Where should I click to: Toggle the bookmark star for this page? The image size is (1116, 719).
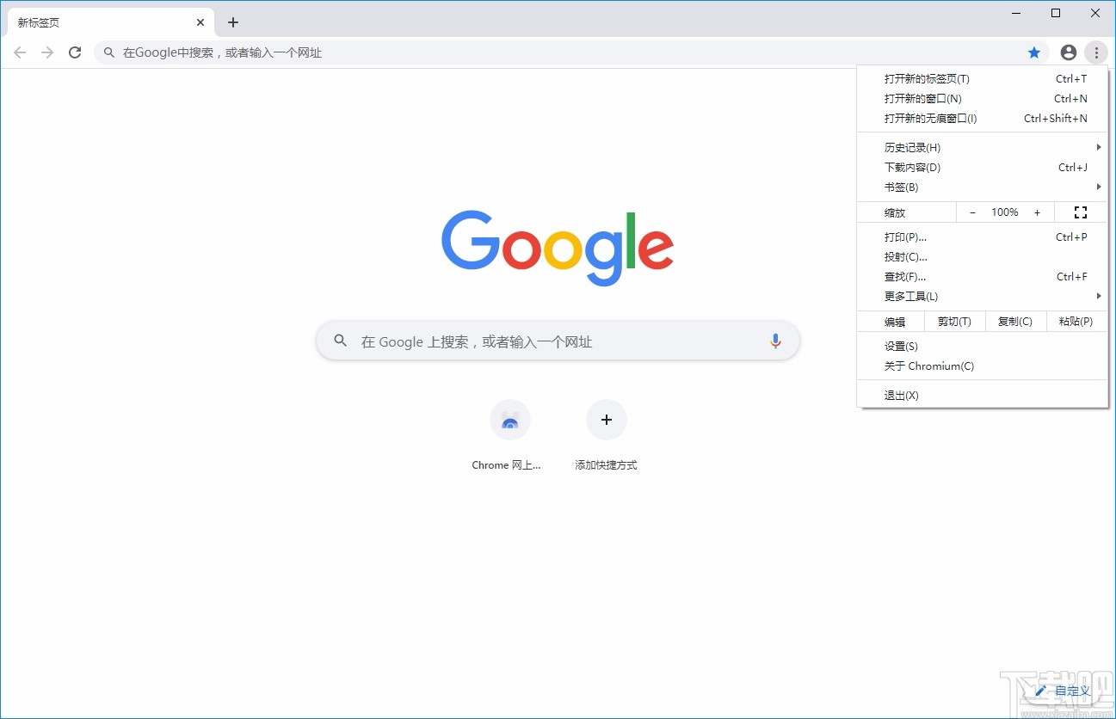[1033, 52]
